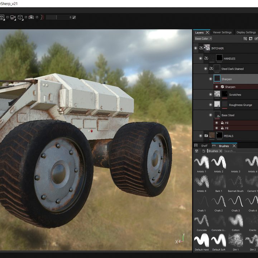Pick the Cotton brush preset
Image resolution: width=258 pixels, height=258 pixels.
pyautogui.click(x=236, y=223)
